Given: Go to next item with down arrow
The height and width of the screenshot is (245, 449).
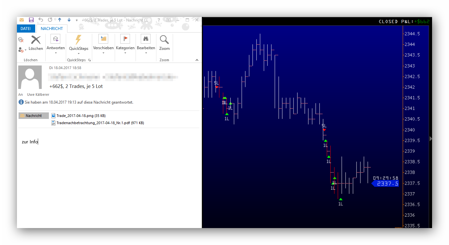Looking at the screenshot, I should click(x=69, y=20).
